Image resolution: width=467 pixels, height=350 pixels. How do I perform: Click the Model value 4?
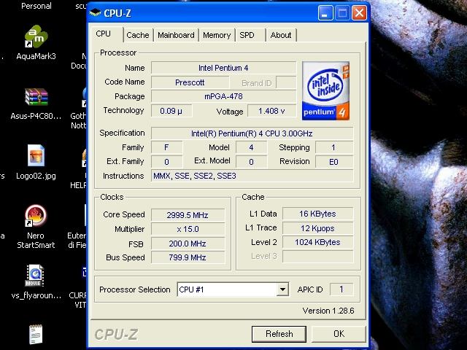[x=251, y=147]
